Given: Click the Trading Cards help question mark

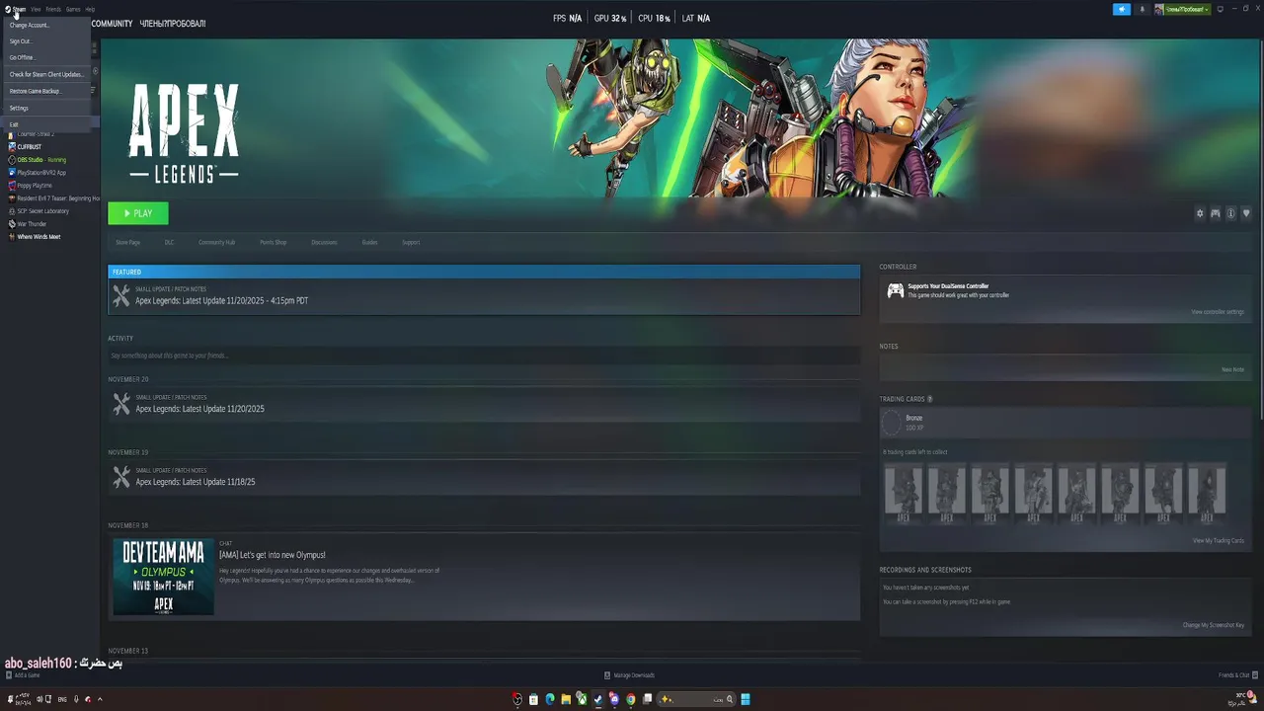Looking at the screenshot, I should 930,399.
